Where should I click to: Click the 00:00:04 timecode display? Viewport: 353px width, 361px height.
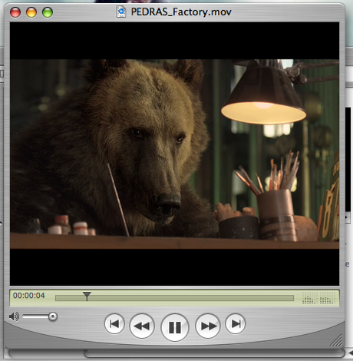29,296
